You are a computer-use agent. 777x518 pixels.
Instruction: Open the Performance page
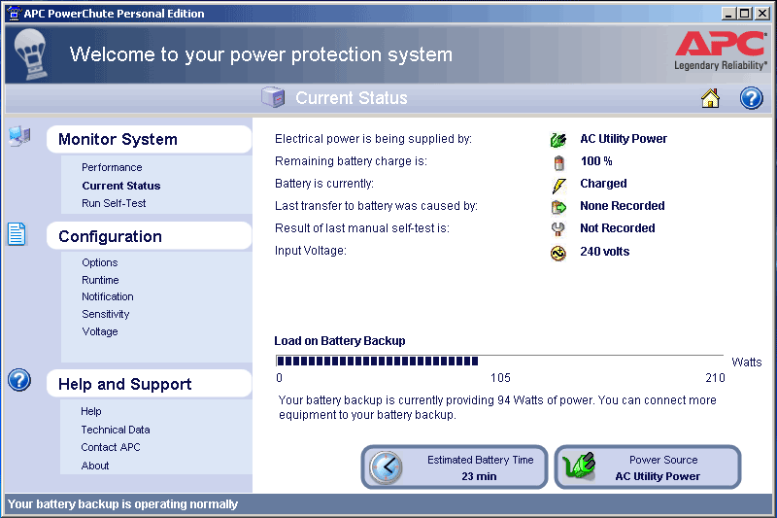[112, 167]
